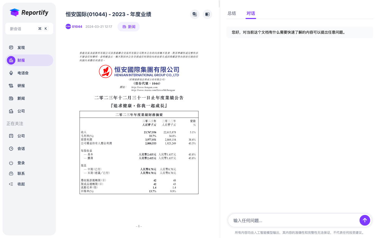Click the newspaper icon beside 新闻 in sidebar
The height and width of the screenshot is (238, 381).
(11, 98)
